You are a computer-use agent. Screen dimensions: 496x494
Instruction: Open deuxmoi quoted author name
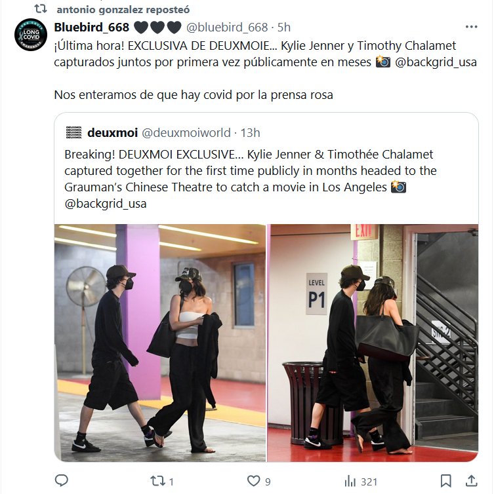click(113, 132)
